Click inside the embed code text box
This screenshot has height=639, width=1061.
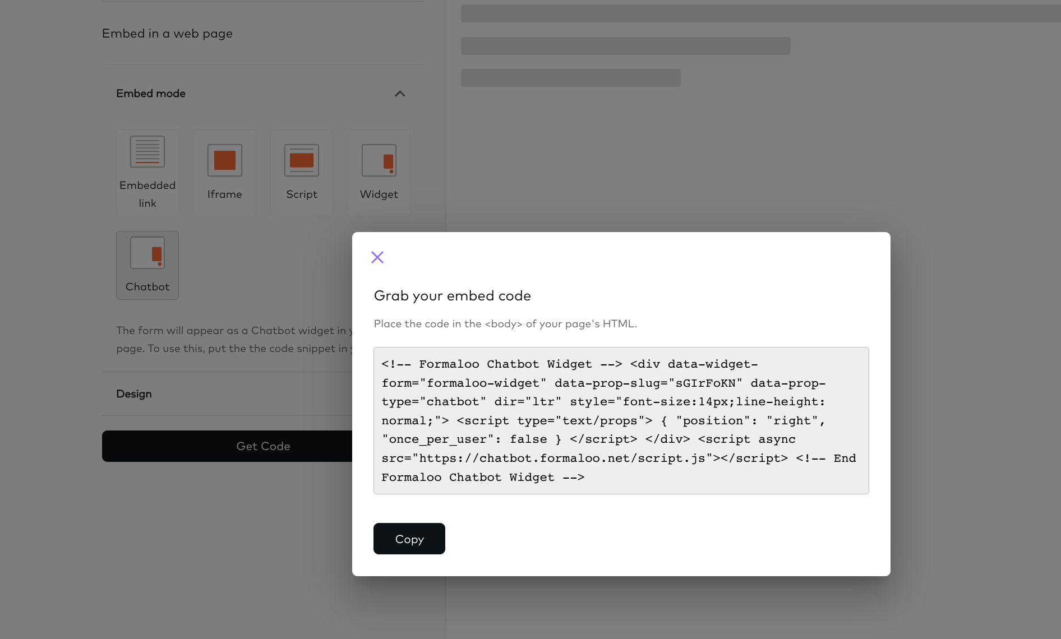(x=621, y=420)
